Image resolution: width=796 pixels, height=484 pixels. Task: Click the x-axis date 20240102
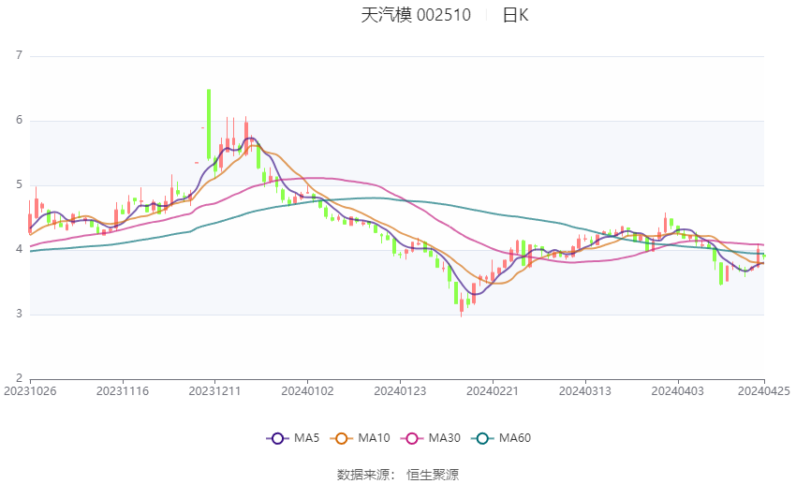[x=308, y=391]
